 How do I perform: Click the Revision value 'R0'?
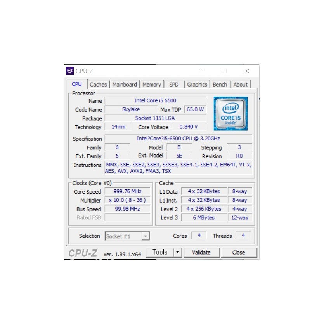(x=239, y=156)
